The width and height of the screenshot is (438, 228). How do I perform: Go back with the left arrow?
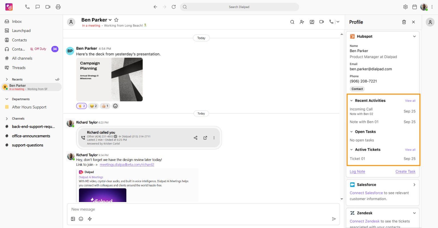155,7
